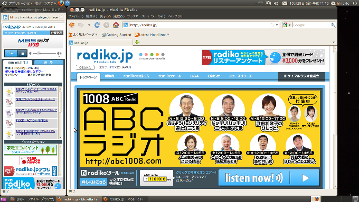Pick the orange favorite color dot

coord(157,55)
